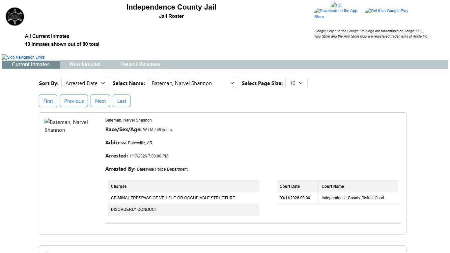Open the Get it on Google Play badge

point(387,11)
